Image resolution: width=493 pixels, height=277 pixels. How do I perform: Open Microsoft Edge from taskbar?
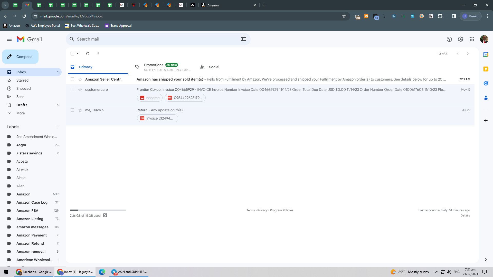point(102,272)
